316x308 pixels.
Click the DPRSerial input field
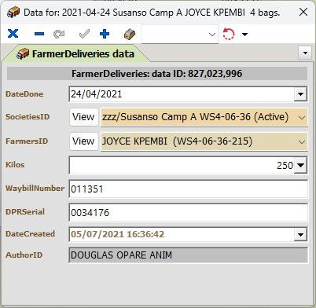(189, 212)
